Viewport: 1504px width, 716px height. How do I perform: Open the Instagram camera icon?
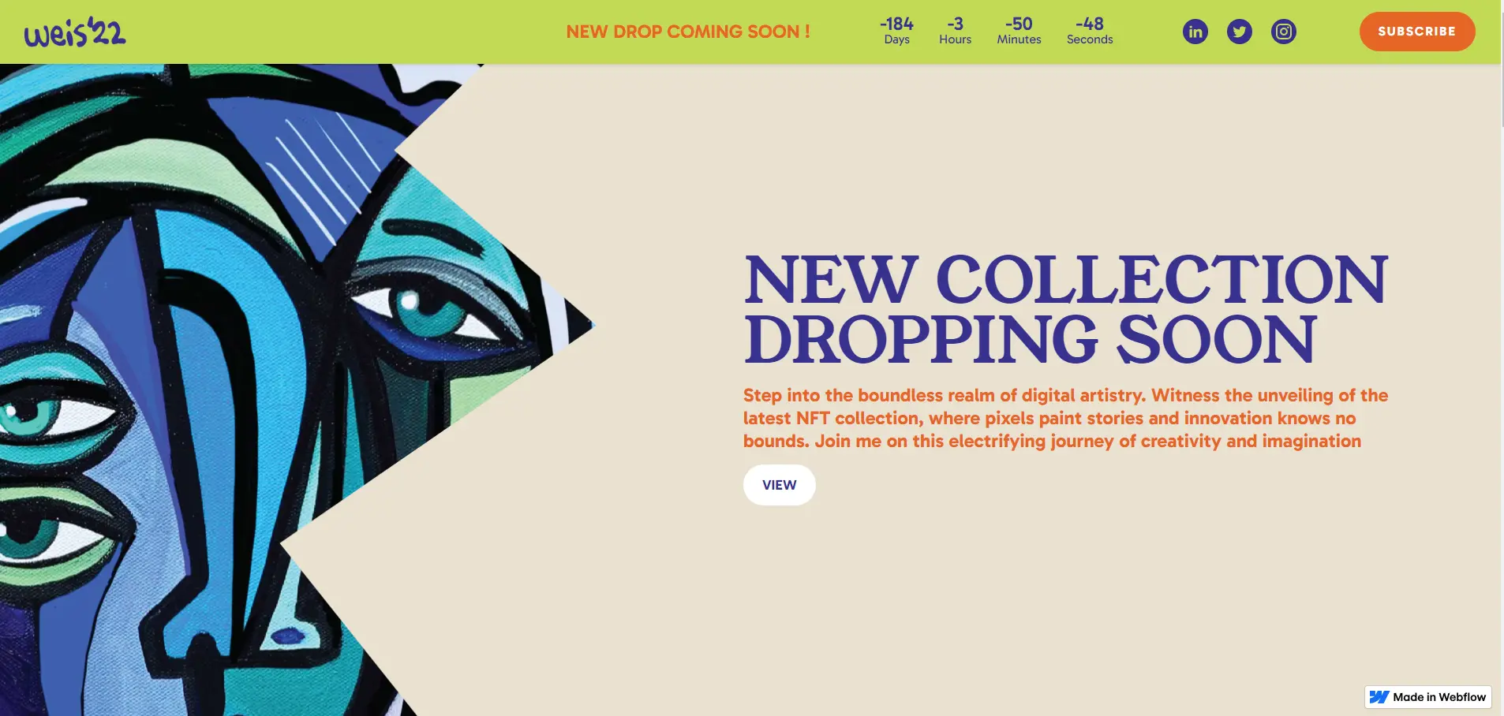(x=1283, y=32)
